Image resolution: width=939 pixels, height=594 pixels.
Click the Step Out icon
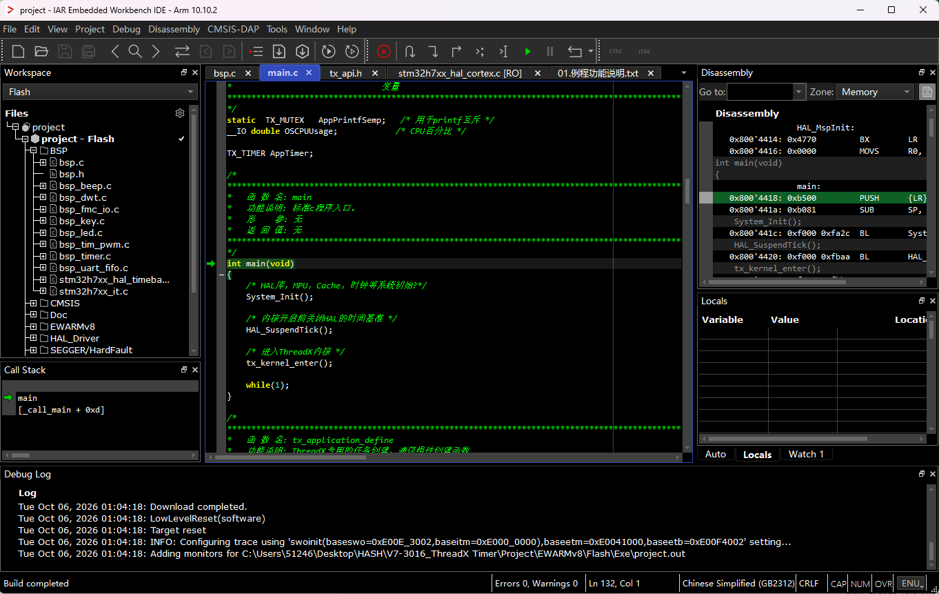point(456,51)
